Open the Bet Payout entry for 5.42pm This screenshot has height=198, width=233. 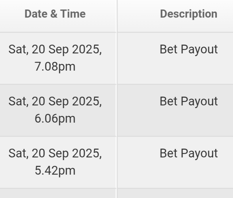189,153
